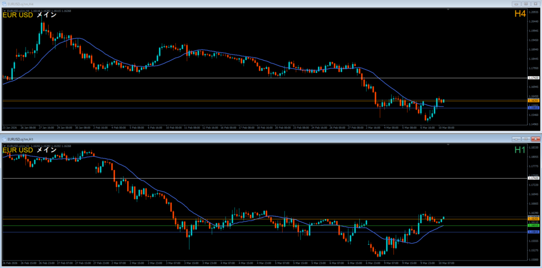
Task: Minimize the H1 chart window
Action: pyautogui.click(x=516, y=138)
